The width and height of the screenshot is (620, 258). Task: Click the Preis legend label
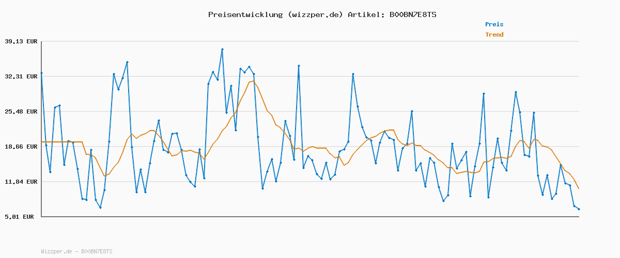coord(494,24)
